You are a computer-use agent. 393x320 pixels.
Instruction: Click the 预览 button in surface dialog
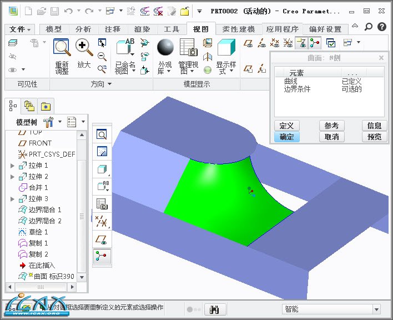pyautogui.click(x=374, y=137)
